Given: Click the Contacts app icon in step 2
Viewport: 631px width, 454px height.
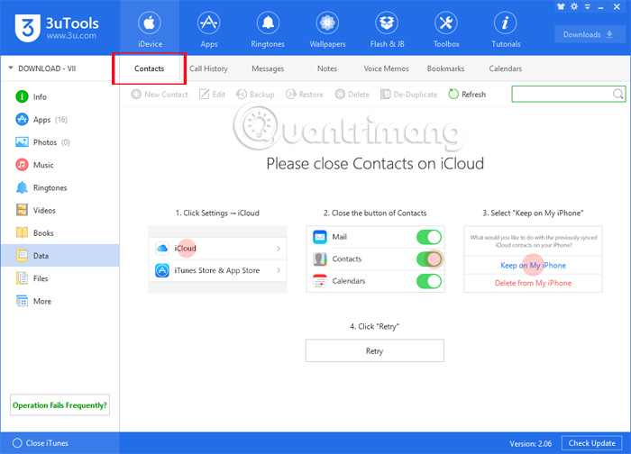Looking at the screenshot, I should pyautogui.click(x=320, y=259).
